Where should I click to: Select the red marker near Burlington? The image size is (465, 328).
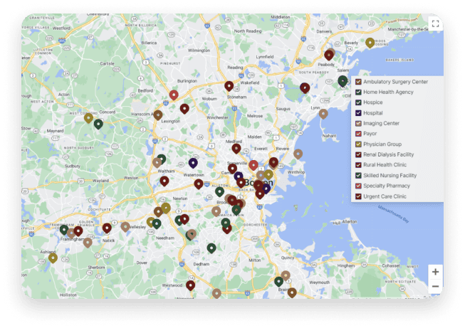[174, 95]
